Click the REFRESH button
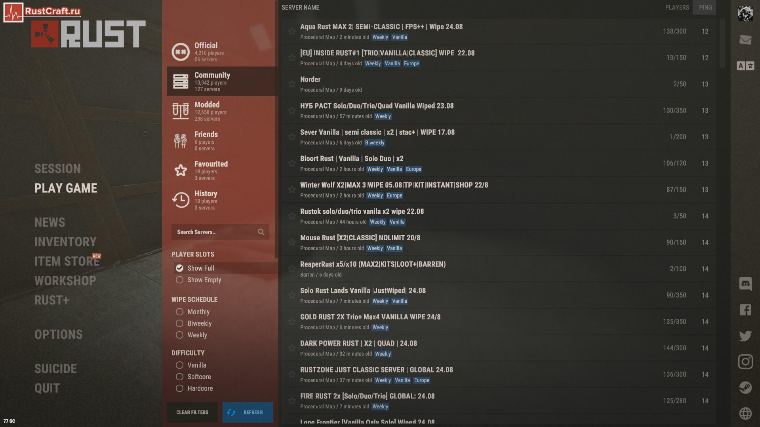Image resolution: width=760 pixels, height=427 pixels. coord(248,412)
